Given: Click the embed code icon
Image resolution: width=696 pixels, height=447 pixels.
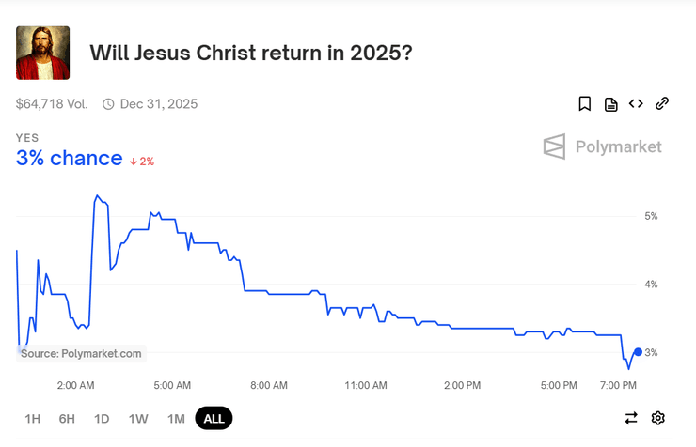Looking at the screenshot, I should (636, 104).
